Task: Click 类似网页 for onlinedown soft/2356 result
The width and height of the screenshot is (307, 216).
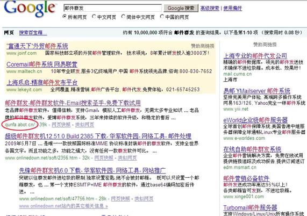Action: [127, 157]
